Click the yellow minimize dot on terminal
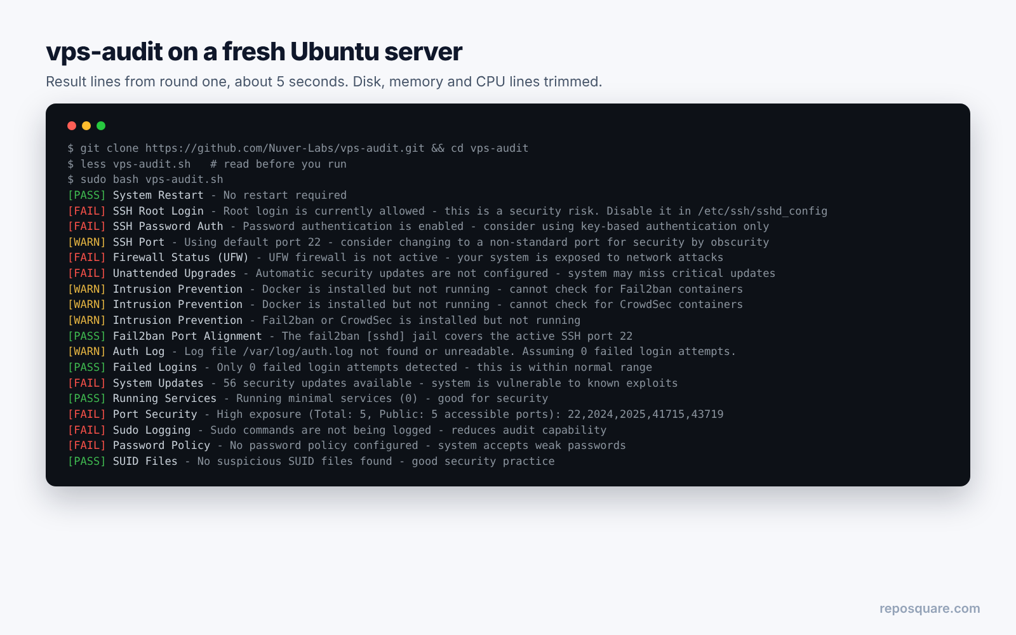This screenshot has width=1016, height=635. point(86,126)
